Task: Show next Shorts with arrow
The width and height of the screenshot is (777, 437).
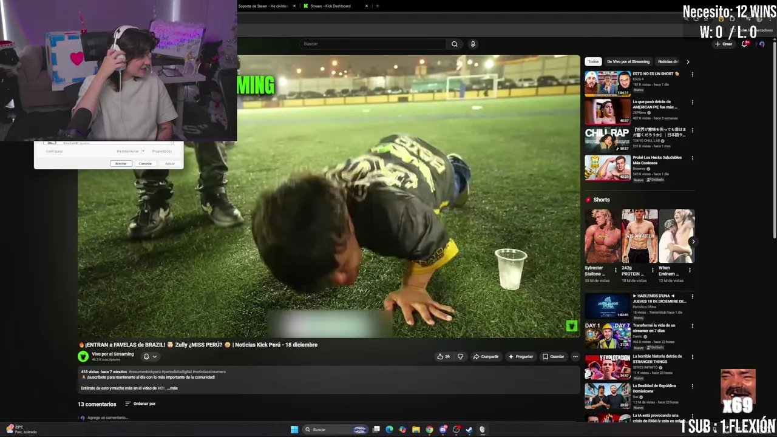Action: pyautogui.click(x=693, y=242)
